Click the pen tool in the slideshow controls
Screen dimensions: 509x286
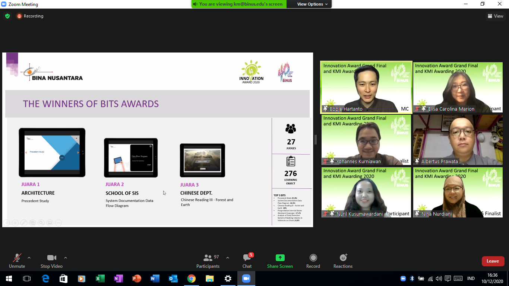coord(24,223)
